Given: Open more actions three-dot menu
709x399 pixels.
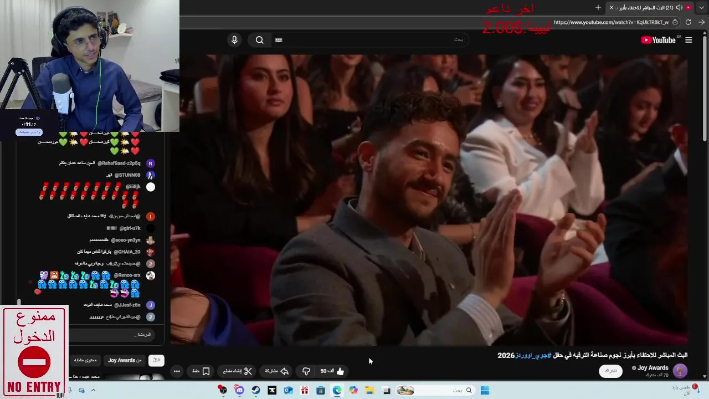Looking at the screenshot, I should point(177,371).
